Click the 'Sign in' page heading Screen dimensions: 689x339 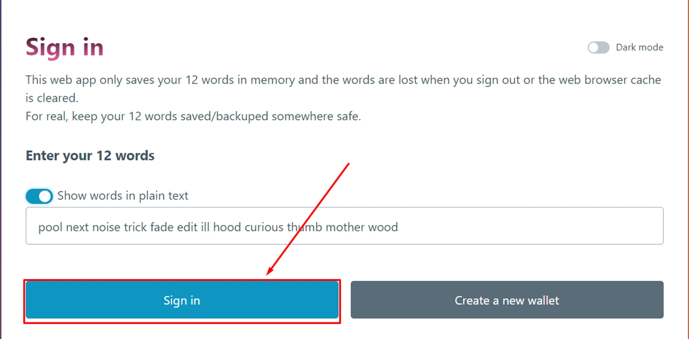[64, 47]
